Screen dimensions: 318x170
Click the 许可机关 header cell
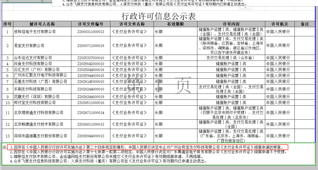pos(280,24)
